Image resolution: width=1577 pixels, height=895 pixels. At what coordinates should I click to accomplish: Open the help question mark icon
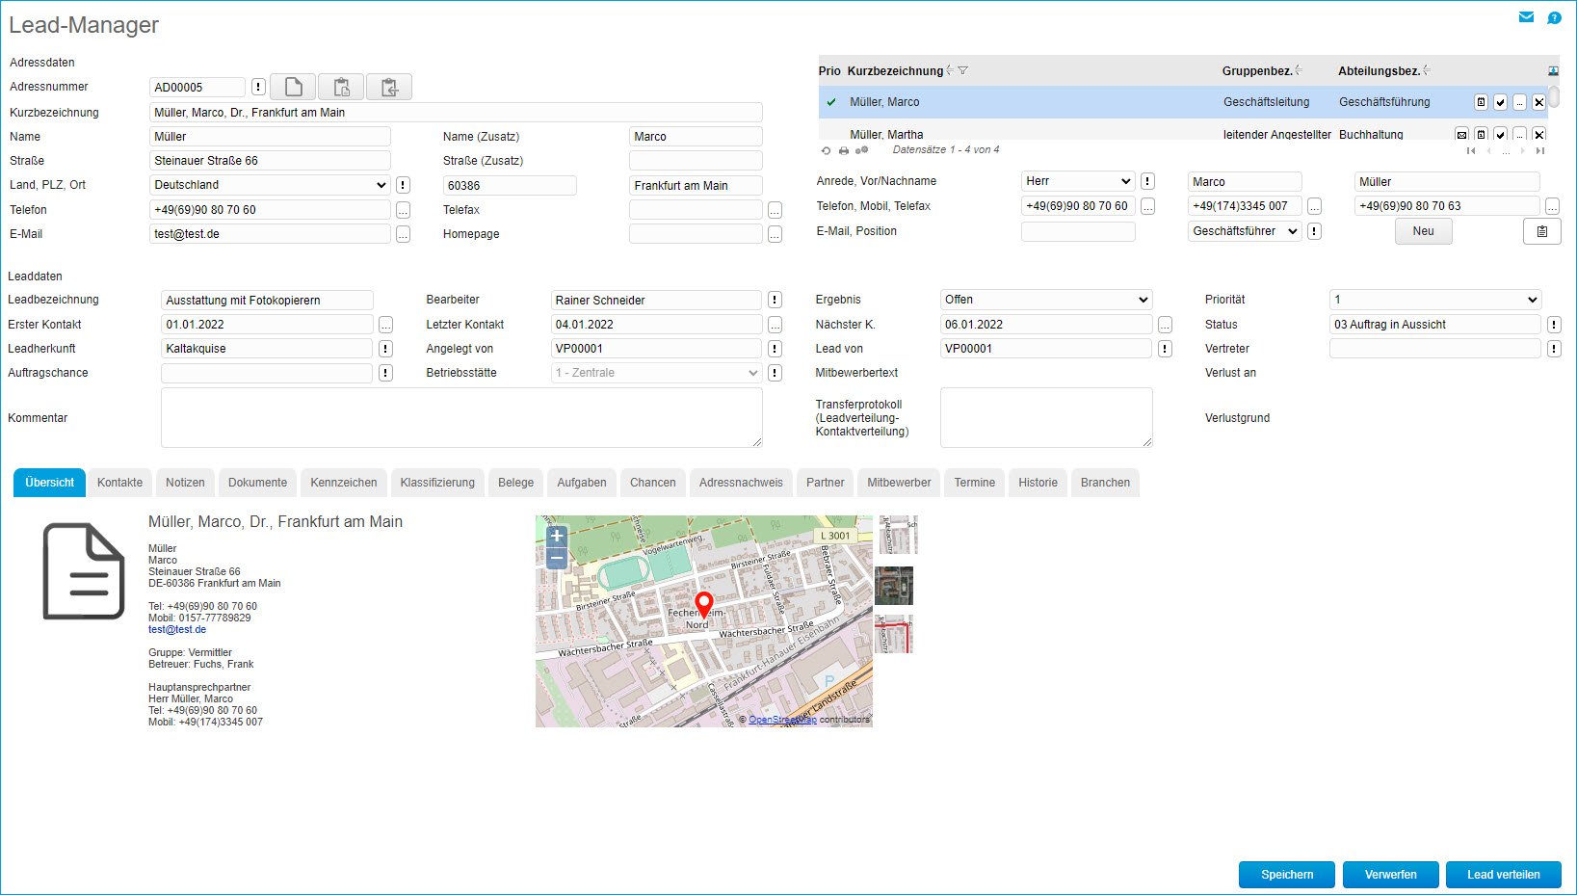pos(1554,17)
